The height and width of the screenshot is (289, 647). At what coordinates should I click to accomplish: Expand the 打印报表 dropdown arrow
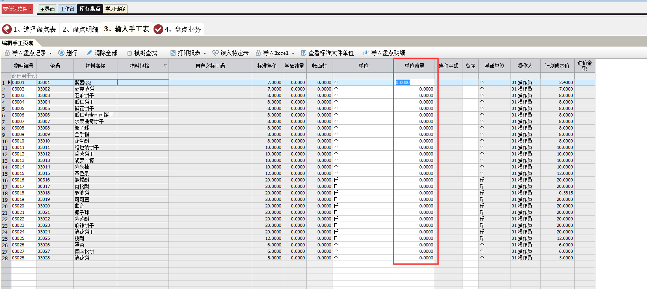(x=205, y=53)
